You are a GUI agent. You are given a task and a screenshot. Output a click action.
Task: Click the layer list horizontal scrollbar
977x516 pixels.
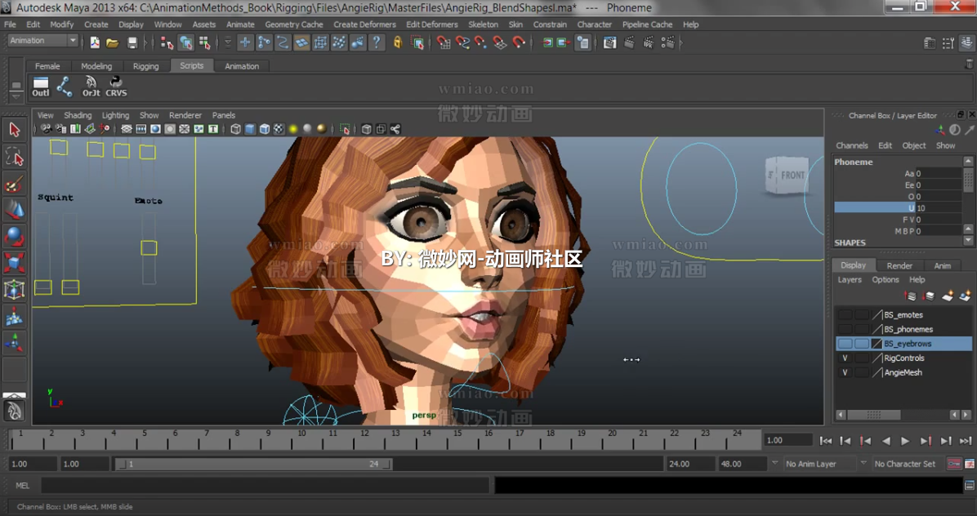(x=873, y=415)
